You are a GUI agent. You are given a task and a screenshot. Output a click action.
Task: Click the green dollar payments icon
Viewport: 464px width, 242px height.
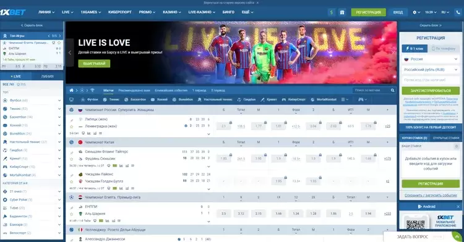click(x=332, y=12)
